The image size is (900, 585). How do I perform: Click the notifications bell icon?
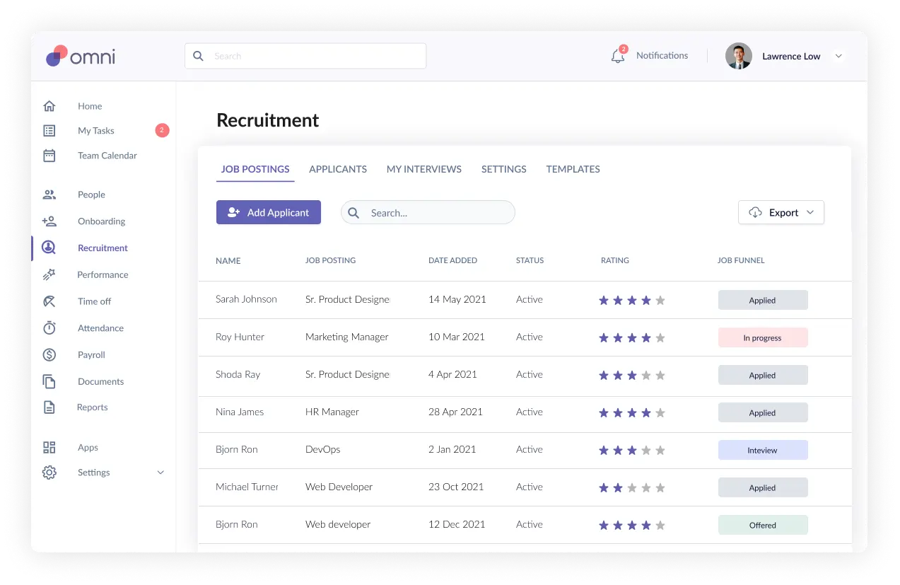coord(618,57)
